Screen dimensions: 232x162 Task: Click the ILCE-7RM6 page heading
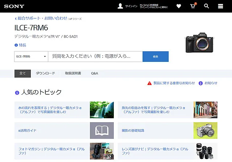31,28
